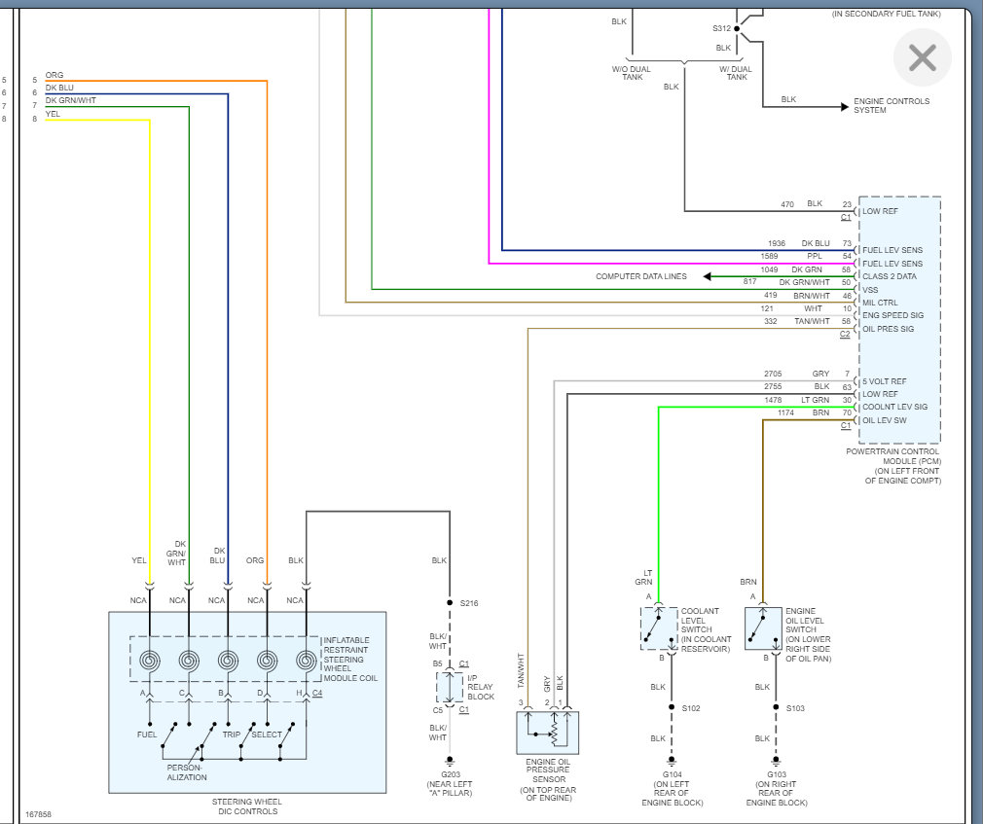Click the circuit number '470'

coord(787,204)
